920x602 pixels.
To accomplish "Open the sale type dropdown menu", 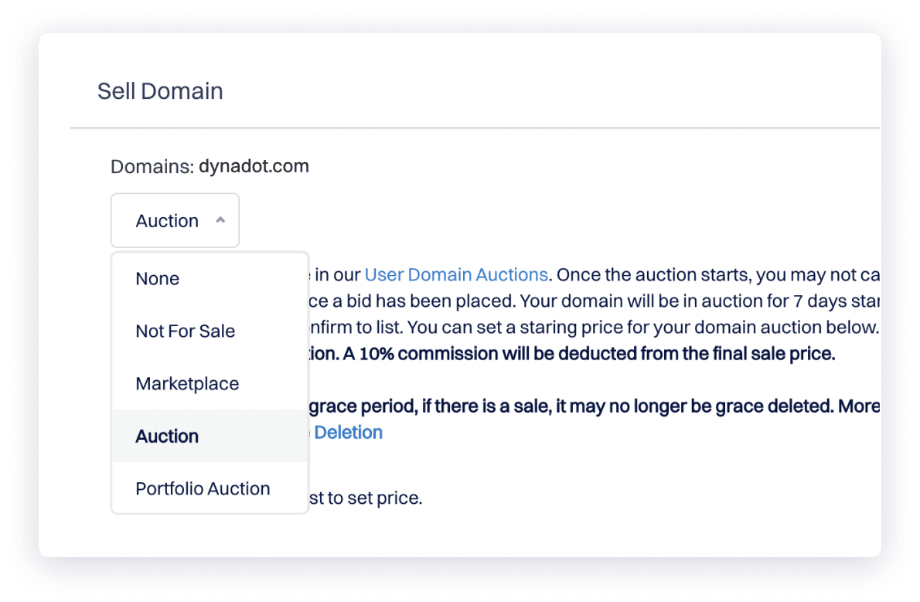I will (x=175, y=219).
